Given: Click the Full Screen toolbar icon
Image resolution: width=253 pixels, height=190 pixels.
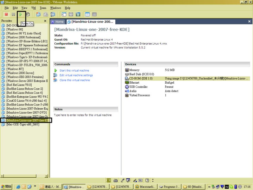Looking at the screenshot, I should (78, 14).
